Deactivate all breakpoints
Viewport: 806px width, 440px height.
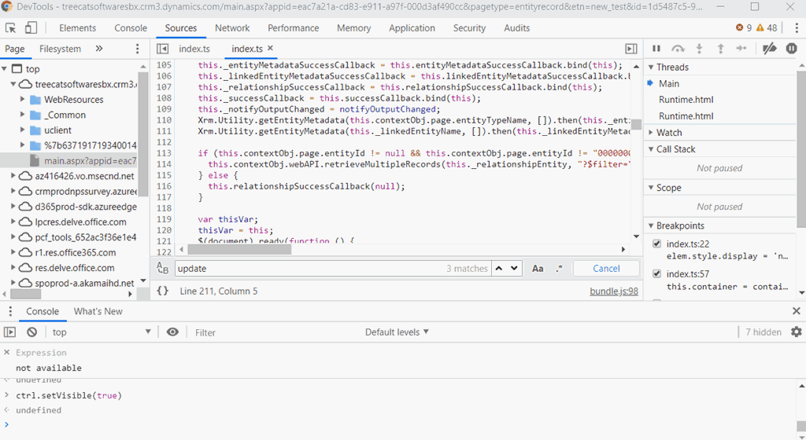[770, 48]
